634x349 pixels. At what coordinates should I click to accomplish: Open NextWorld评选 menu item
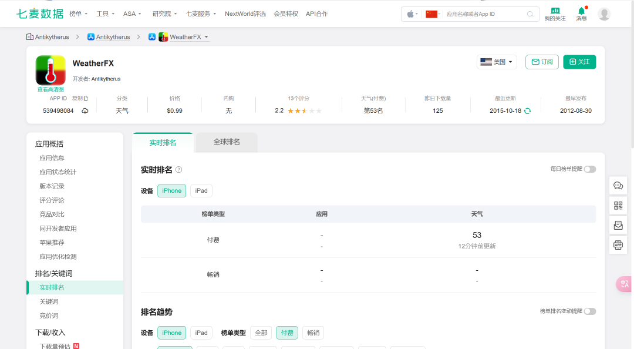(x=245, y=14)
